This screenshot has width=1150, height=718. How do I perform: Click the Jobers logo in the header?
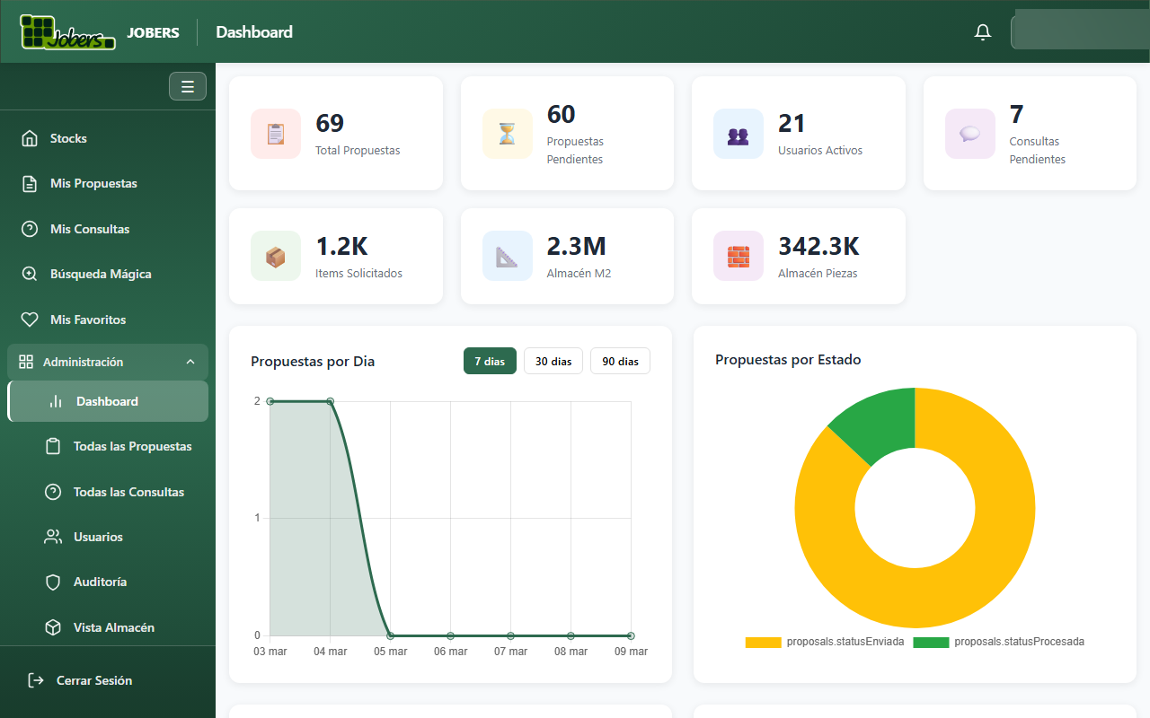[x=67, y=31]
